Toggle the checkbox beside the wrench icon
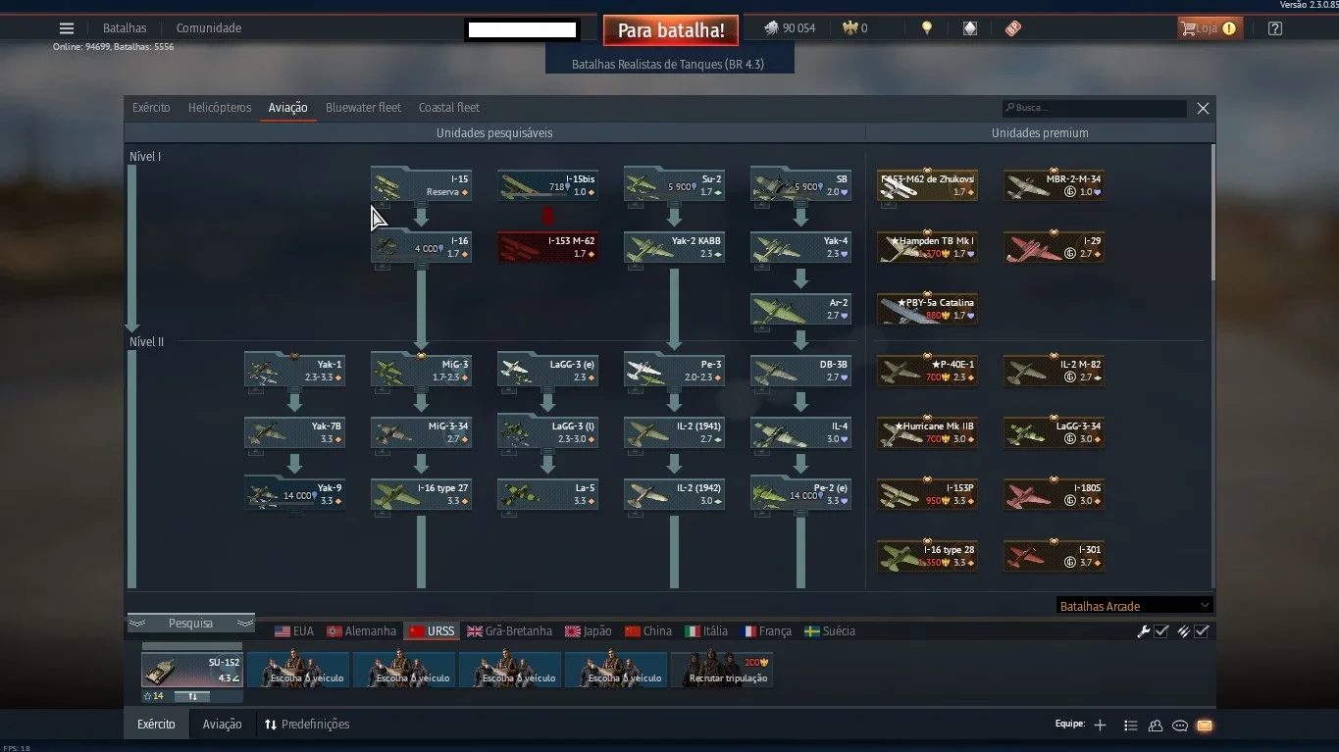Image resolution: width=1339 pixels, height=752 pixels. [x=1161, y=631]
